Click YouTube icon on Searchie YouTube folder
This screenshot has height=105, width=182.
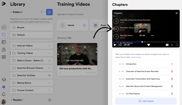coord(49,75)
